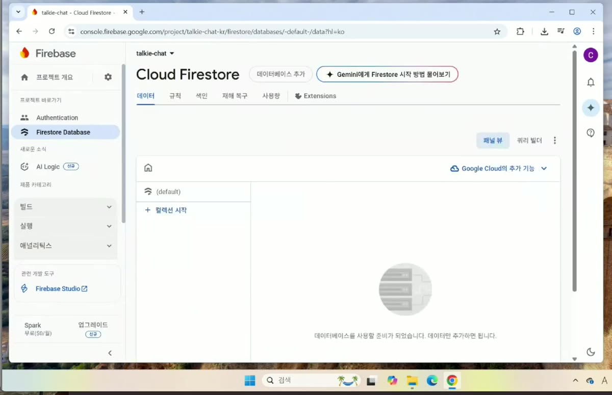Click the Firestore root home icon
Image resolution: width=612 pixels, height=395 pixels.
(148, 168)
